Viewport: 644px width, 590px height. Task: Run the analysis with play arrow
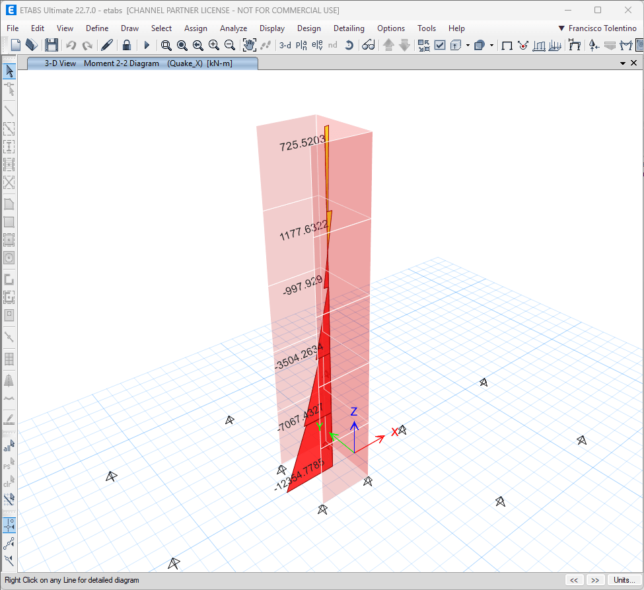(147, 45)
